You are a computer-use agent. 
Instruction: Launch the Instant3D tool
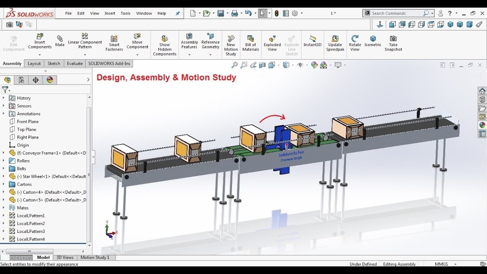click(312, 41)
